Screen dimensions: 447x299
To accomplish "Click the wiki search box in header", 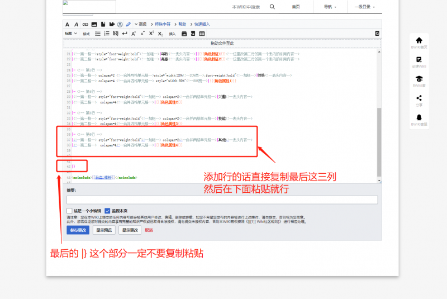I will pos(246,7).
